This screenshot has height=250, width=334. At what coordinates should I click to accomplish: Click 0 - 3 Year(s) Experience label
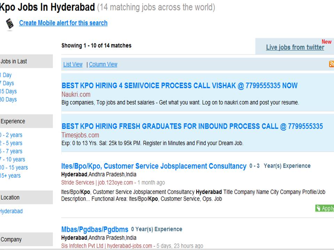[x=280, y=166]
